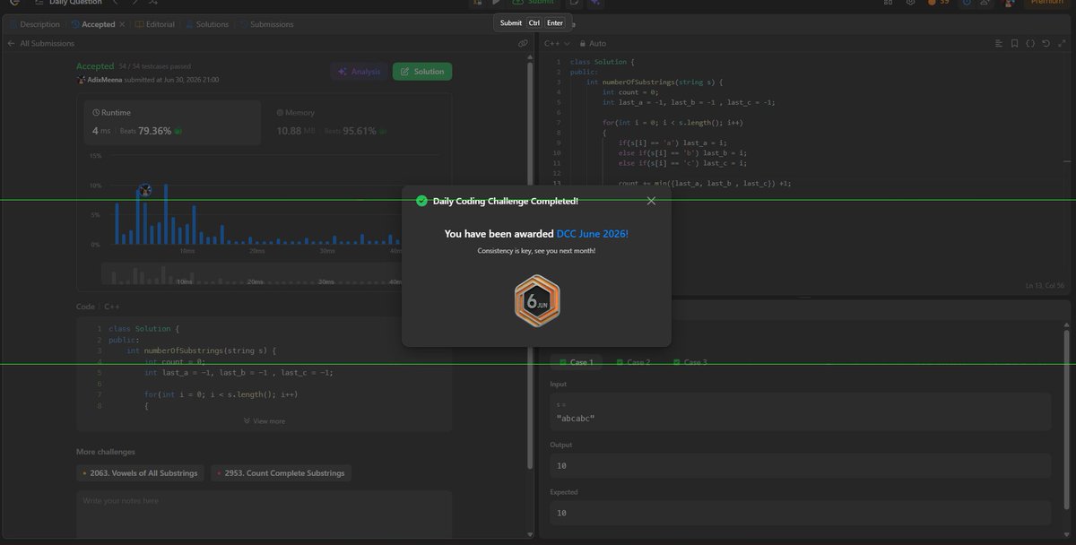Click the streak counter showing 39

(x=938, y=3)
